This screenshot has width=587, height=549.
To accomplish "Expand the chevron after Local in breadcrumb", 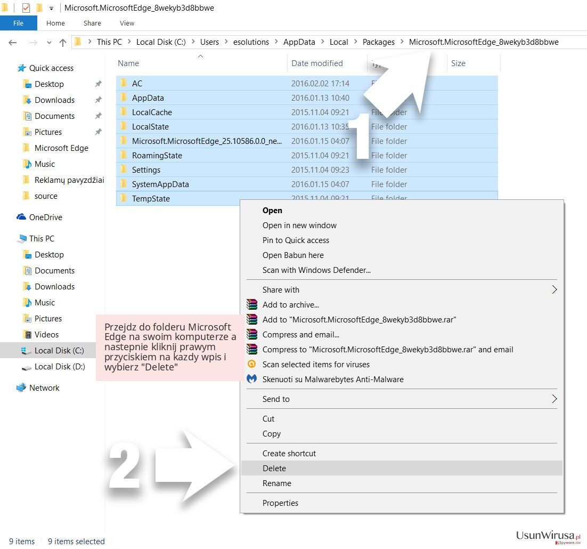I will click(355, 42).
